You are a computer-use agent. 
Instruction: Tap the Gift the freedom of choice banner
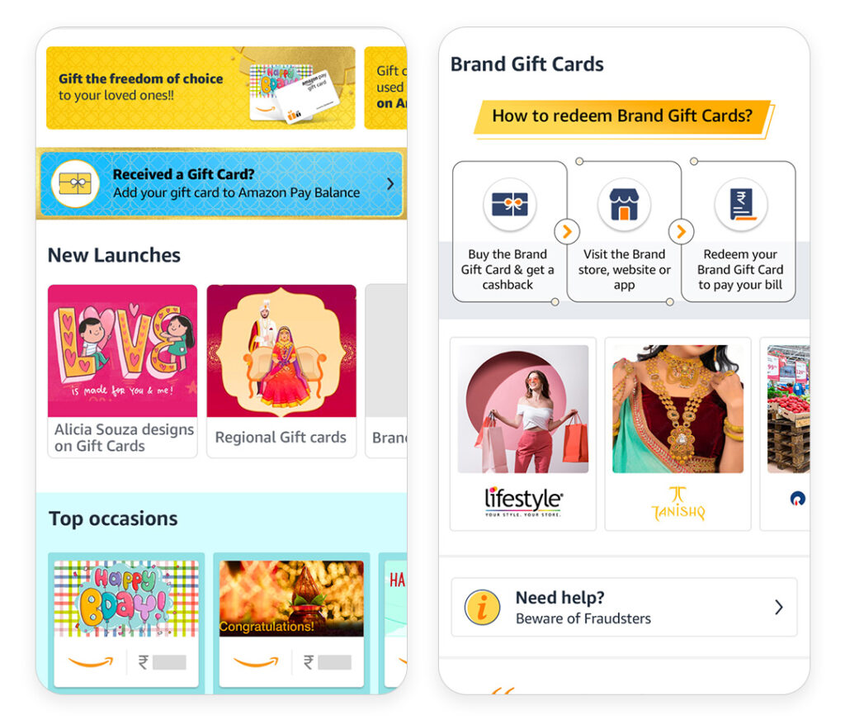pos(201,88)
